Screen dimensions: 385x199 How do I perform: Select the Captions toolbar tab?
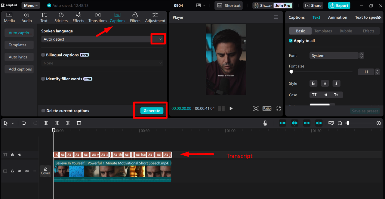[117, 17]
